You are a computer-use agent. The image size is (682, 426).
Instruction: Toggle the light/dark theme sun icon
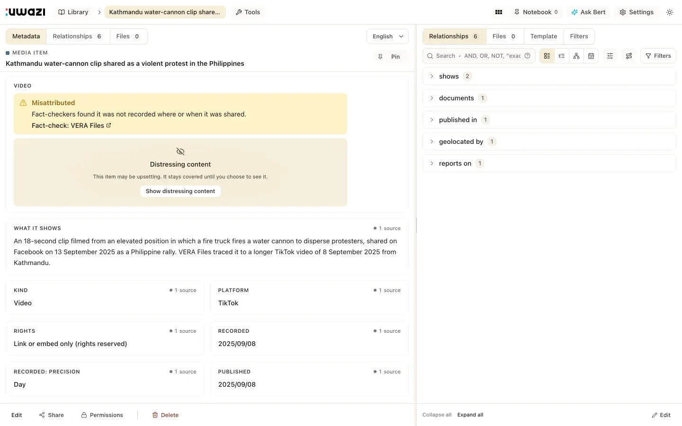670,12
